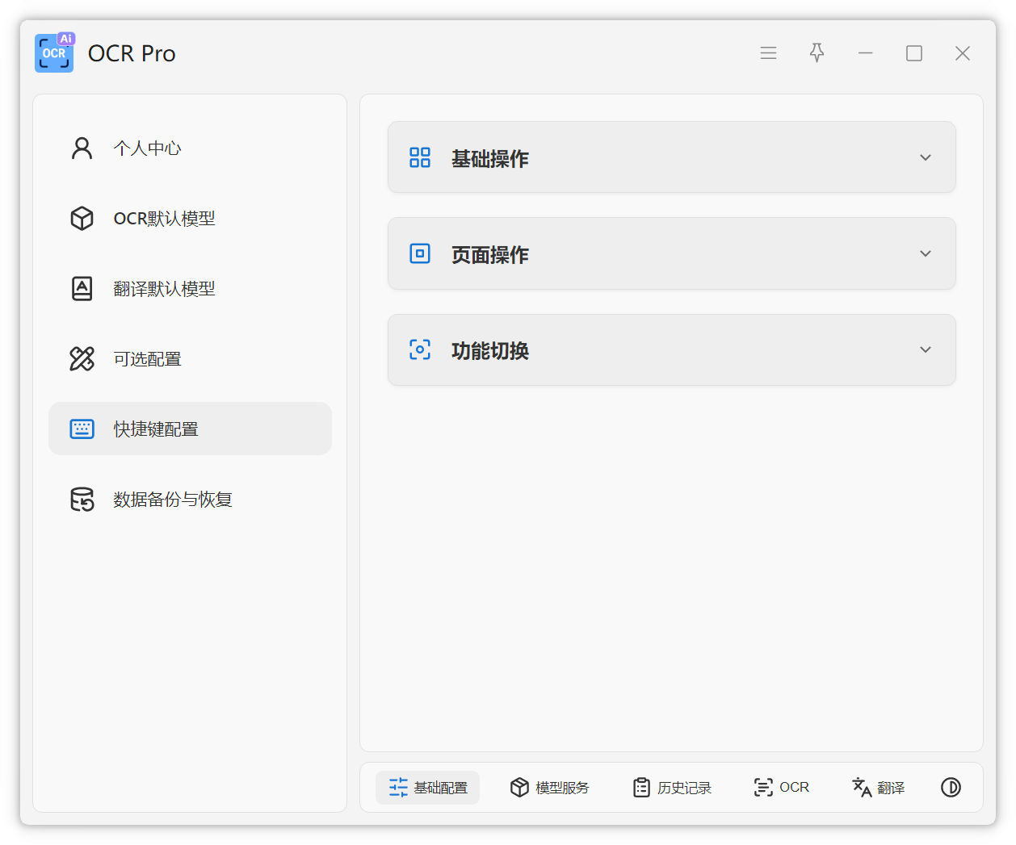Open the OCR tab in bottom bar
Image resolution: width=1016 pixels, height=845 pixels.
tap(781, 788)
